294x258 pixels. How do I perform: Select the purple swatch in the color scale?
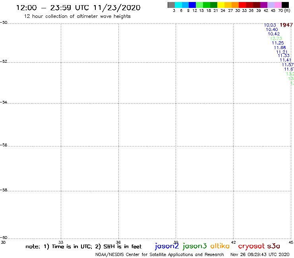click(x=264, y=5)
